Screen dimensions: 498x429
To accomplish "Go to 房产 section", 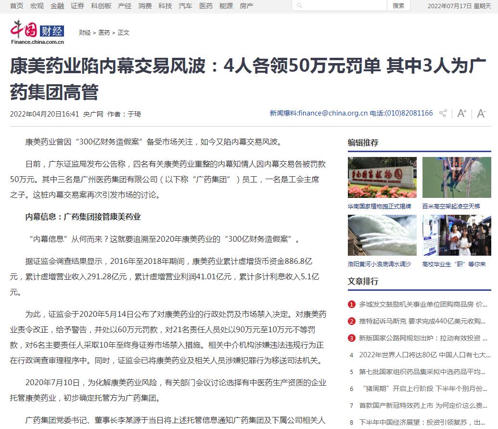I will point(246,6).
